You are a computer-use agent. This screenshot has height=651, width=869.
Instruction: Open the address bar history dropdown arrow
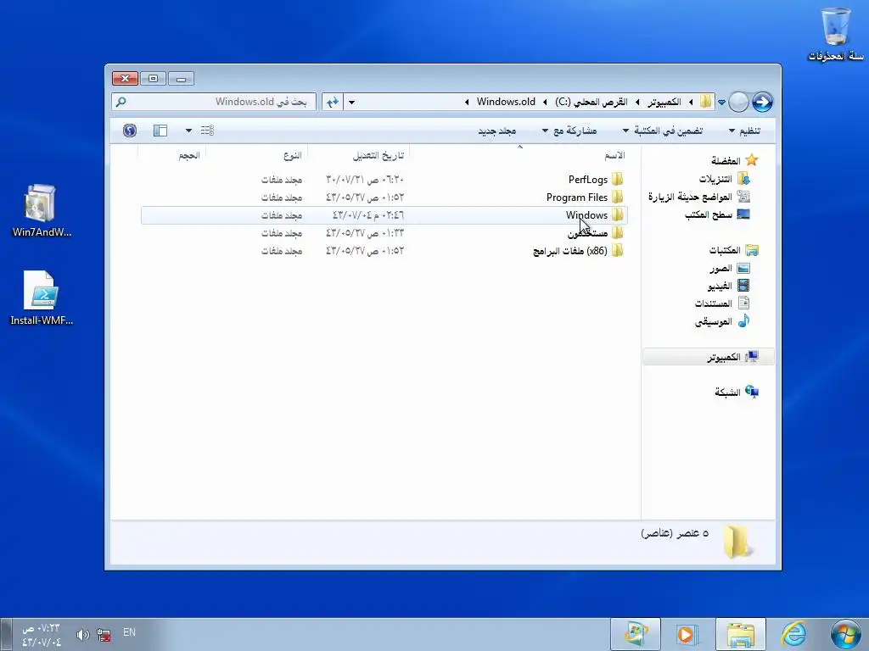pyautogui.click(x=351, y=102)
